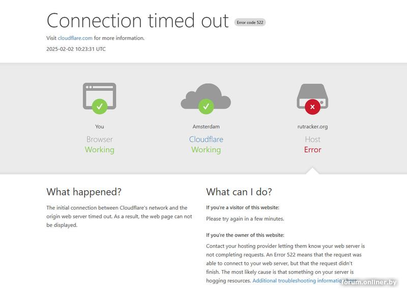Click the Connection timed out heading

(x=137, y=20)
